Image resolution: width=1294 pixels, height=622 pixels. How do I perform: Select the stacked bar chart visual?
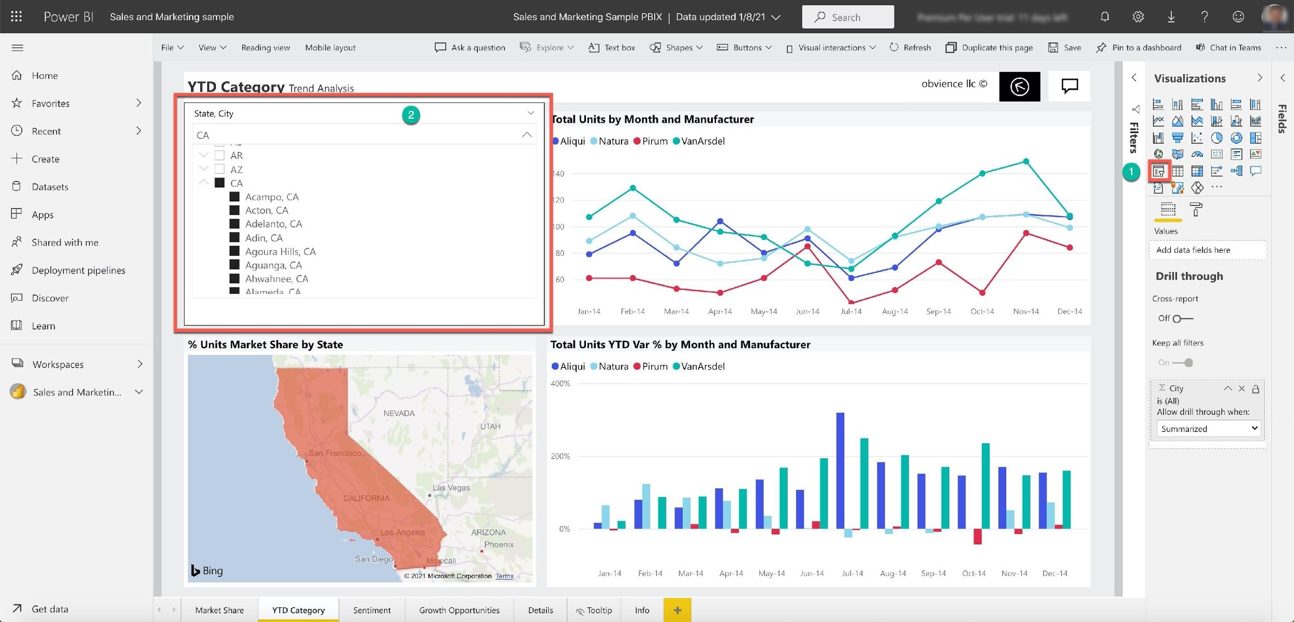tap(1158, 104)
